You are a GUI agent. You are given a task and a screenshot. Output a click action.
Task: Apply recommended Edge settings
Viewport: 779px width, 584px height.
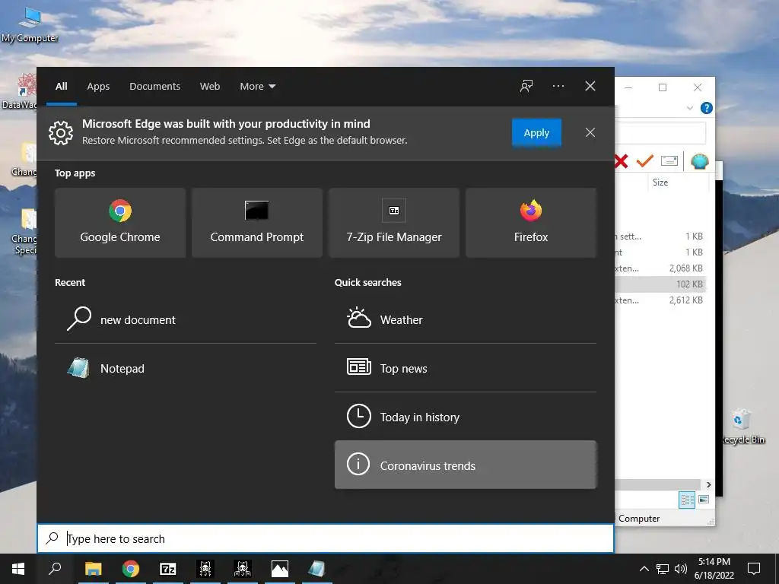pyautogui.click(x=536, y=132)
